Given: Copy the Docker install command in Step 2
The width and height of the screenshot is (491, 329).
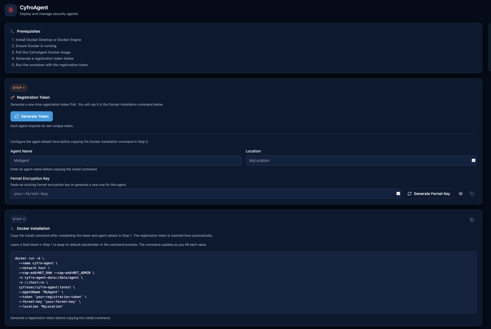Looking at the screenshot, I should pos(472,220).
